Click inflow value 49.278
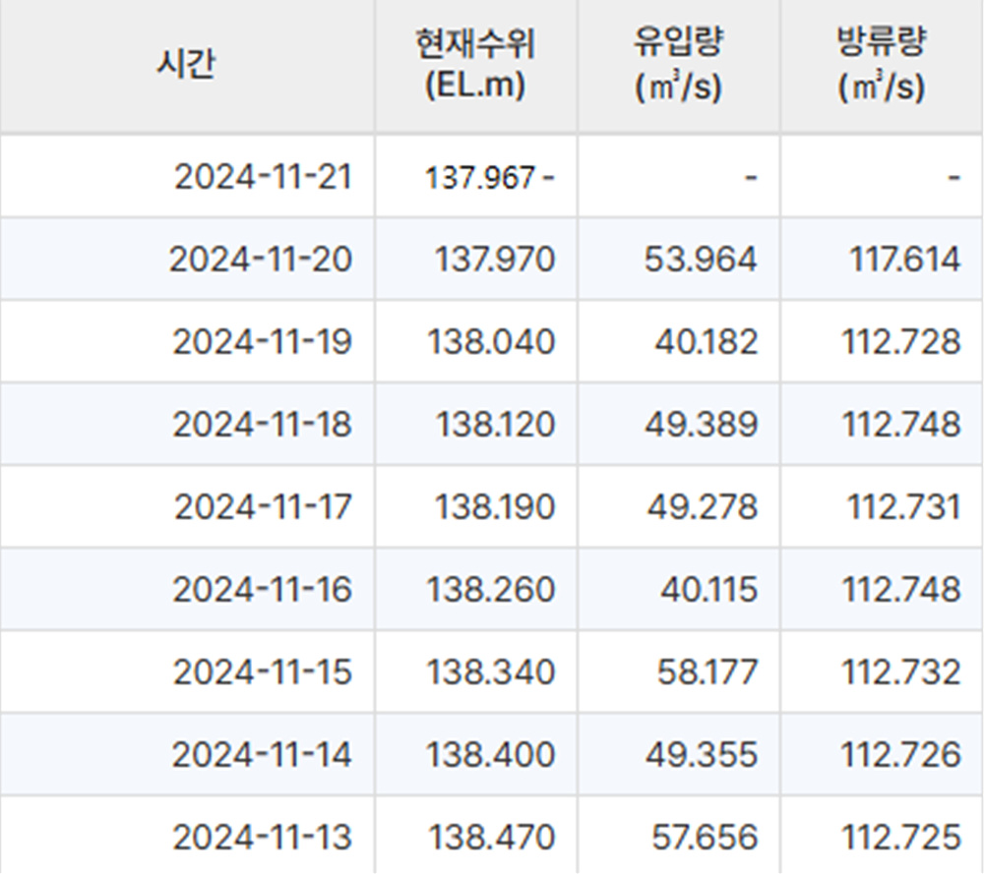 pos(703,507)
